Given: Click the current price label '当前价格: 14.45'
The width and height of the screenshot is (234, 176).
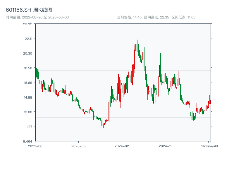Looking at the screenshot, I should (x=129, y=17).
